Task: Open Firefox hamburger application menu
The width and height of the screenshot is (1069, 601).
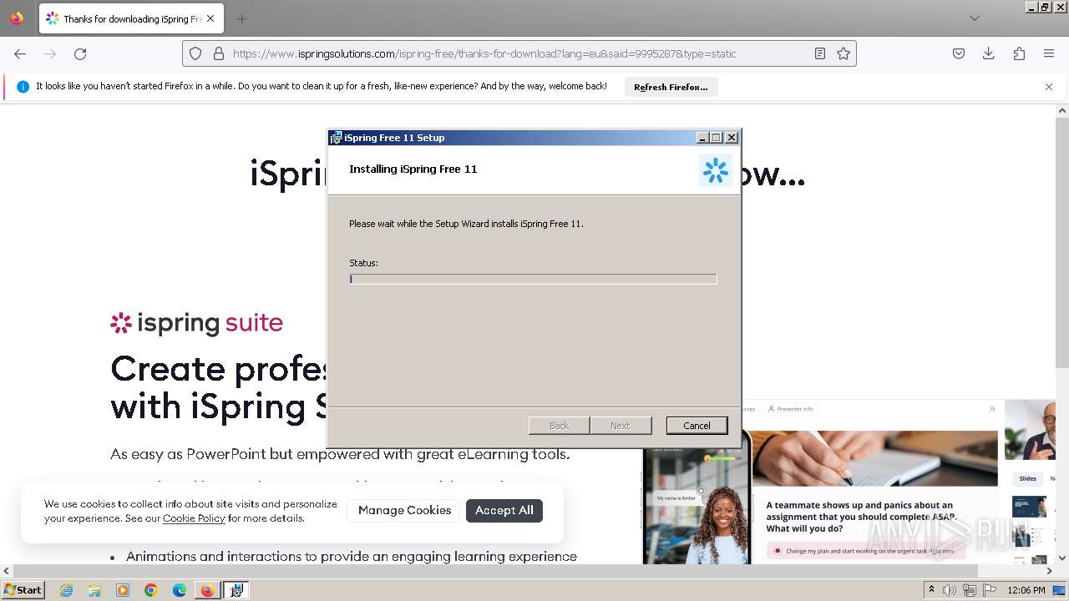Action: [x=1049, y=53]
